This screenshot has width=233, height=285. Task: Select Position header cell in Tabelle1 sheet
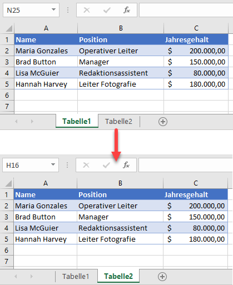point(121,39)
